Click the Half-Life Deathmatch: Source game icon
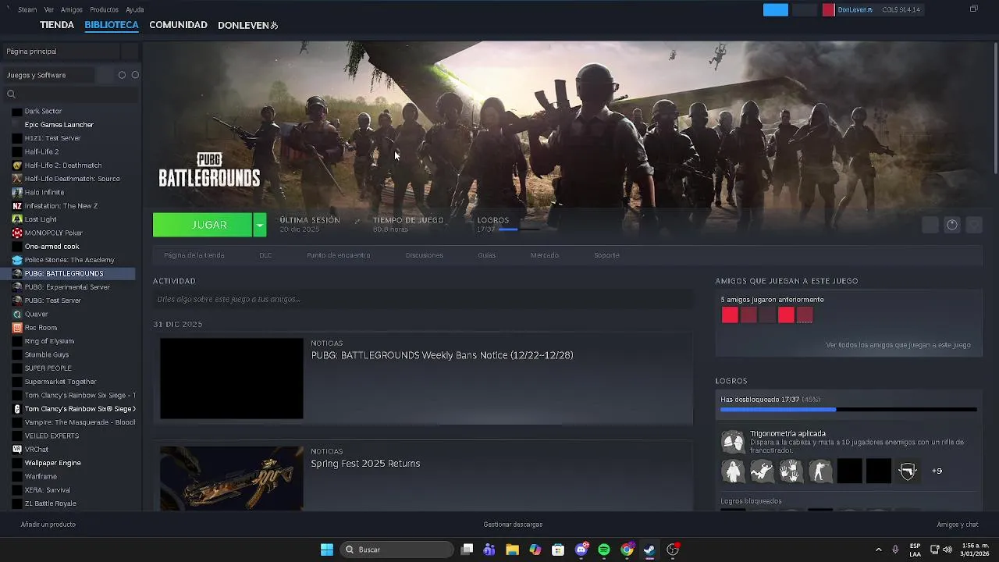 tap(17, 179)
